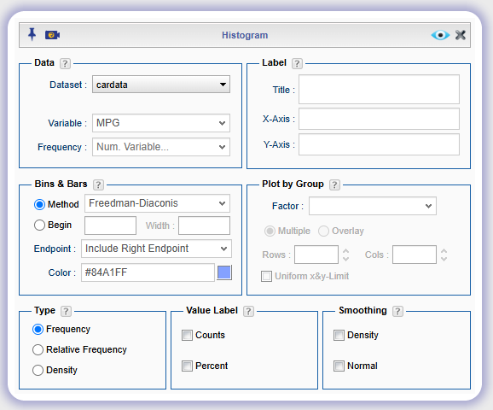The image size is (493, 410).
Task: Select the Overlay radio option
Action: (323, 231)
